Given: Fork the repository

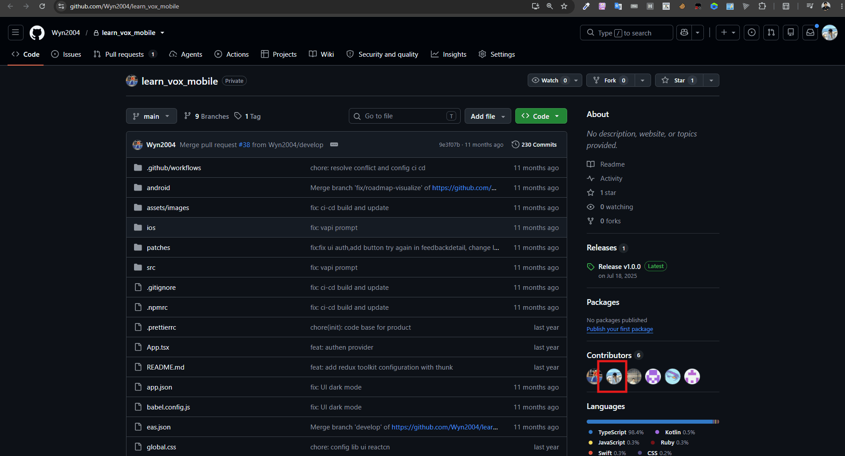Looking at the screenshot, I should [x=610, y=80].
